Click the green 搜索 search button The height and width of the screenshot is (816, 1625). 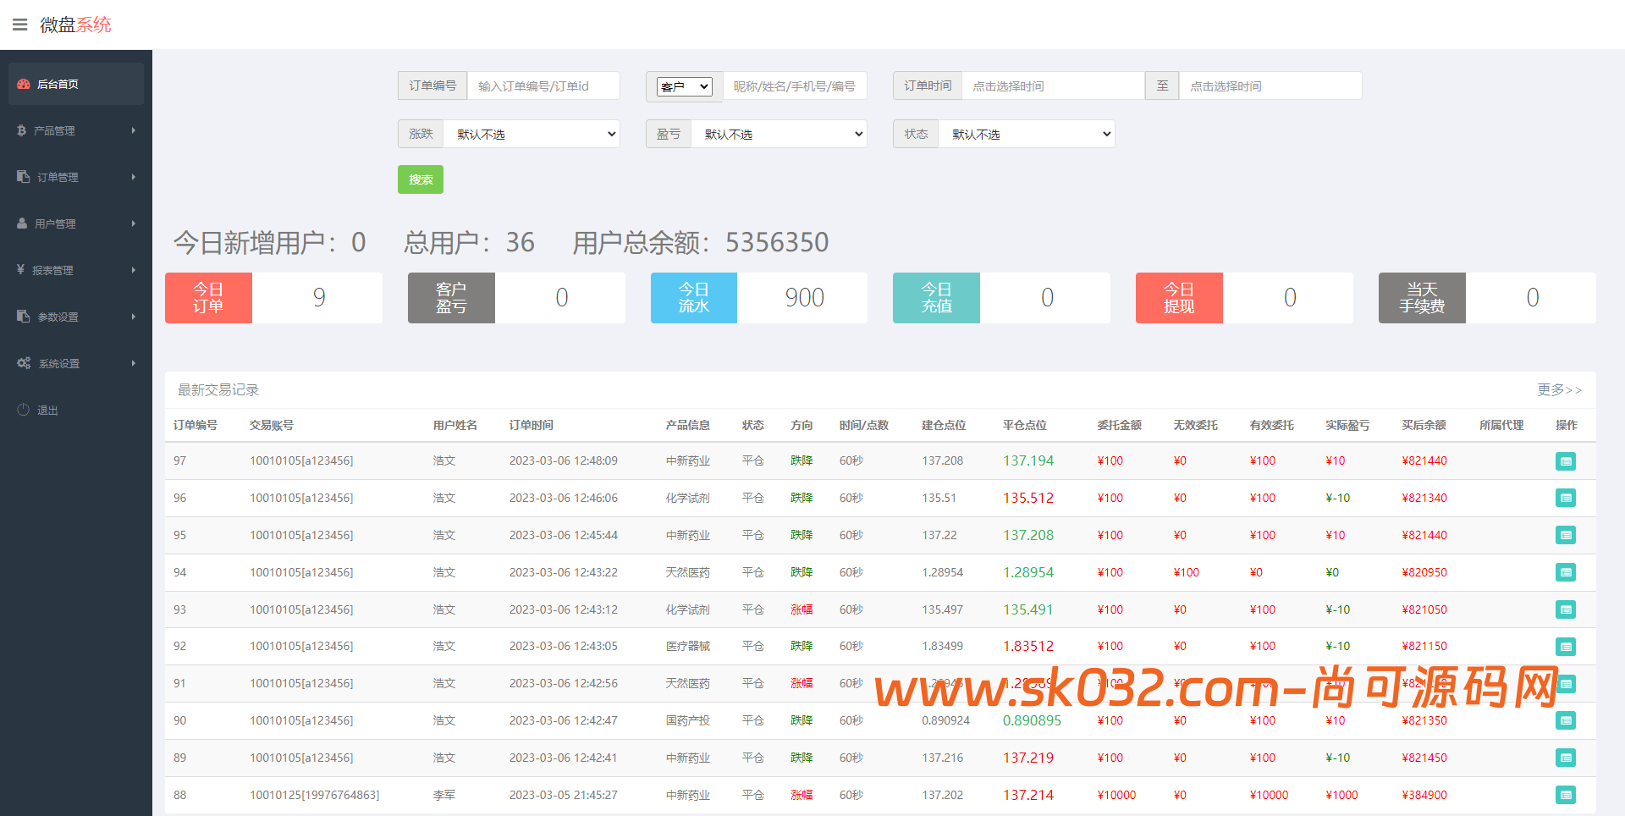(x=420, y=179)
